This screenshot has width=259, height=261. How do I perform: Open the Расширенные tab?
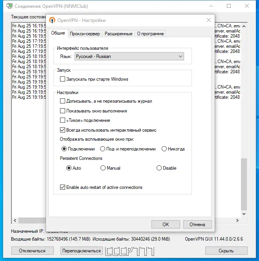(119, 34)
